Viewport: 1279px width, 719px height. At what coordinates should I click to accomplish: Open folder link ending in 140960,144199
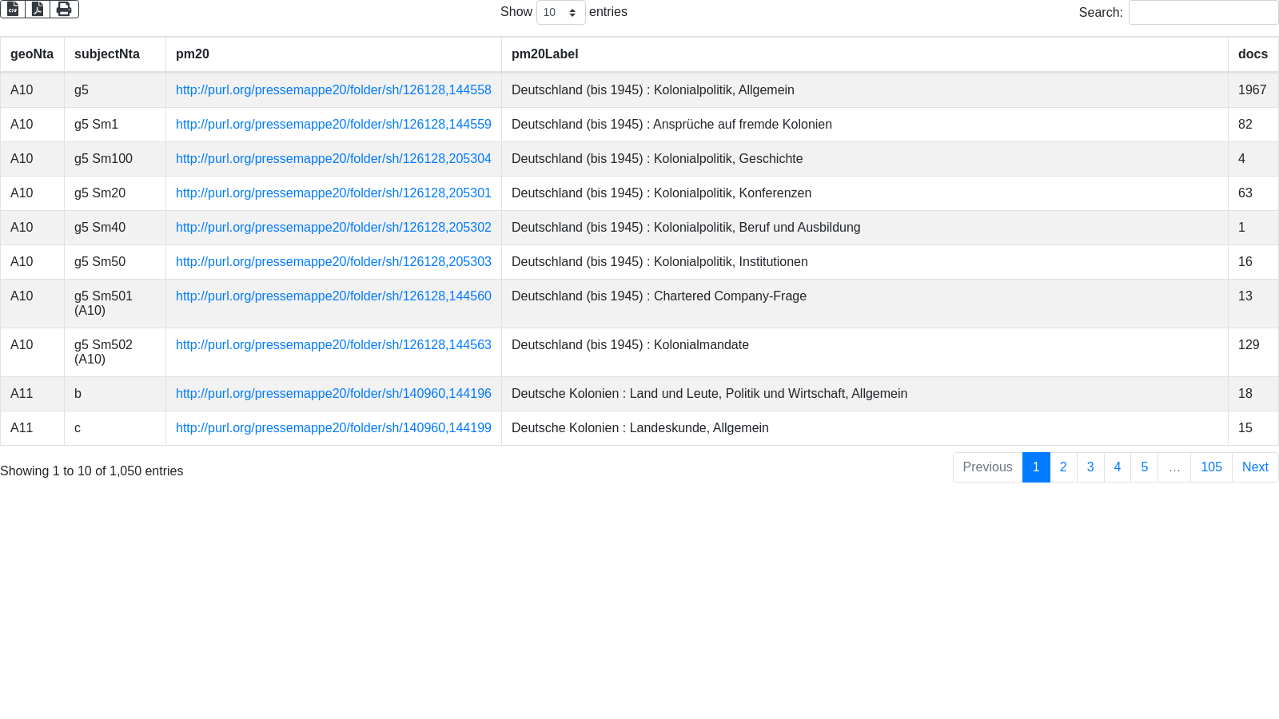point(333,428)
